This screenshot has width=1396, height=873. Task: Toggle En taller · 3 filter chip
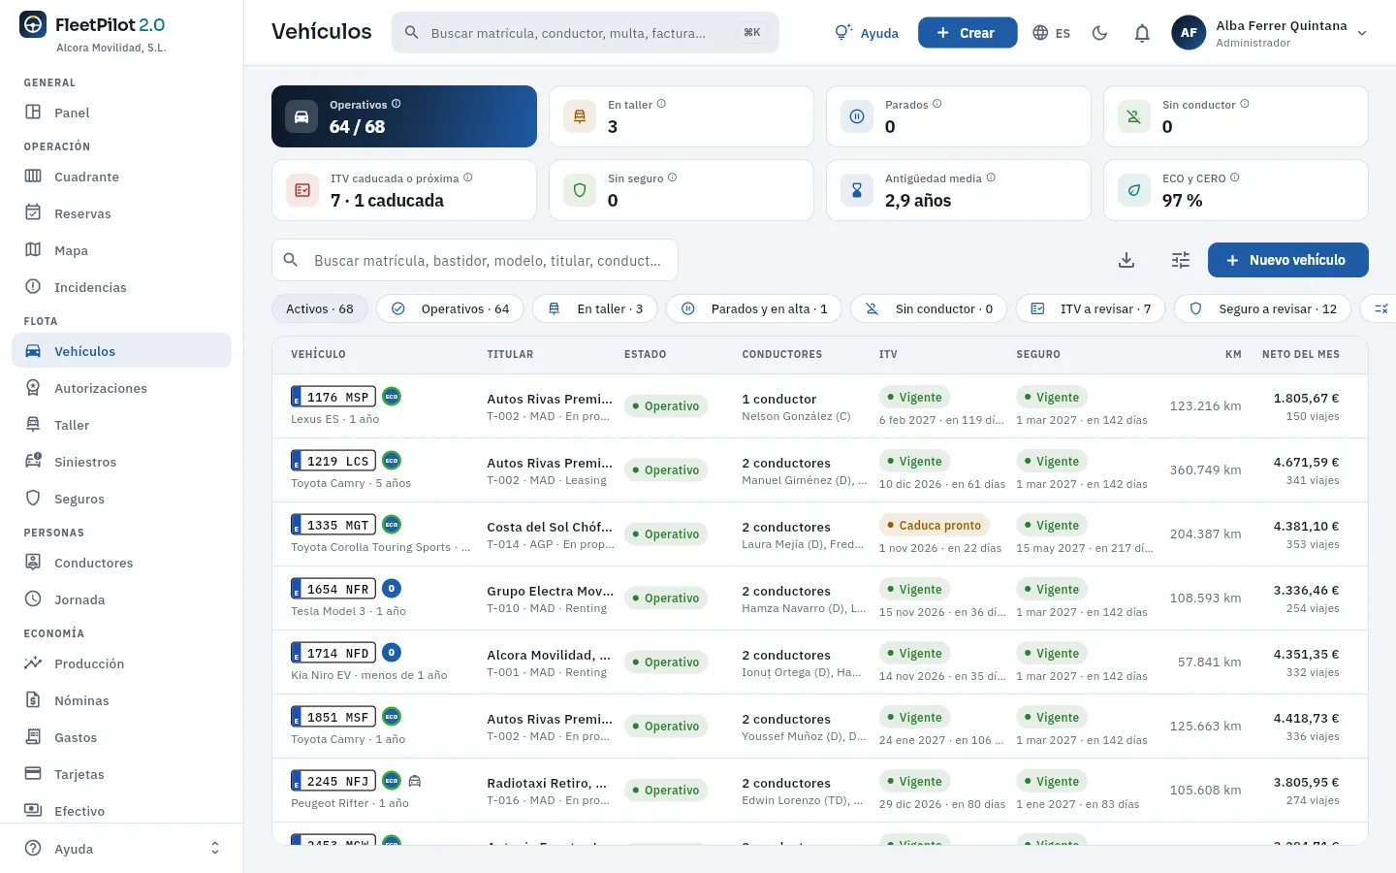(x=595, y=308)
